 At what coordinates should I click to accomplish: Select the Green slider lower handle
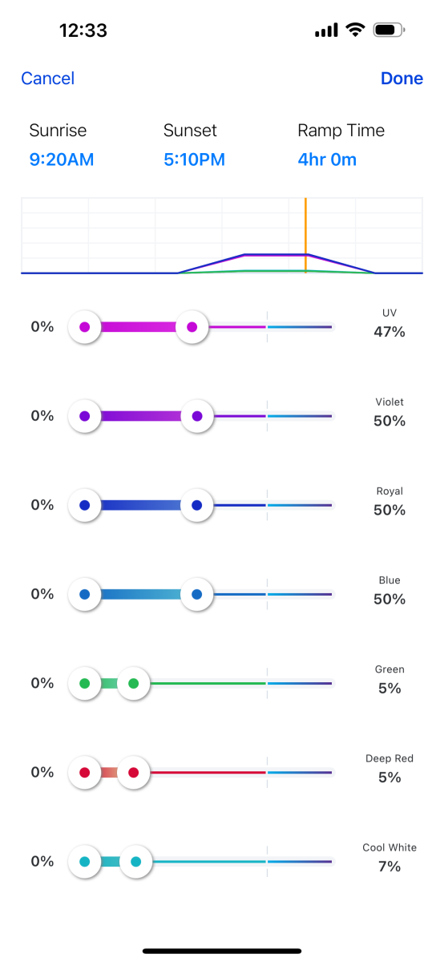click(x=85, y=683)
